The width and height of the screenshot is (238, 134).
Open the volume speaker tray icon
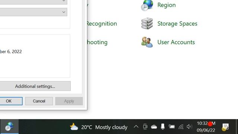click(x=189, y=127)
